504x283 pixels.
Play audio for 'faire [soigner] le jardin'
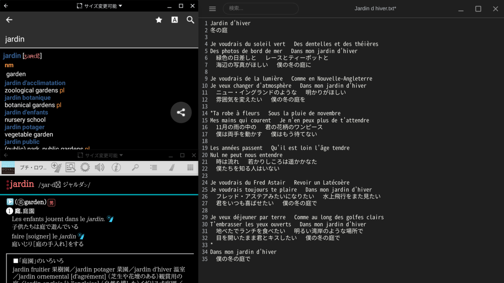point(81,236)
